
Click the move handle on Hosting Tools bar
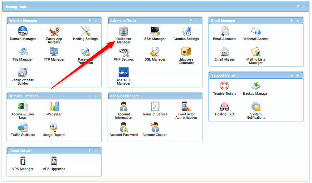303,7
